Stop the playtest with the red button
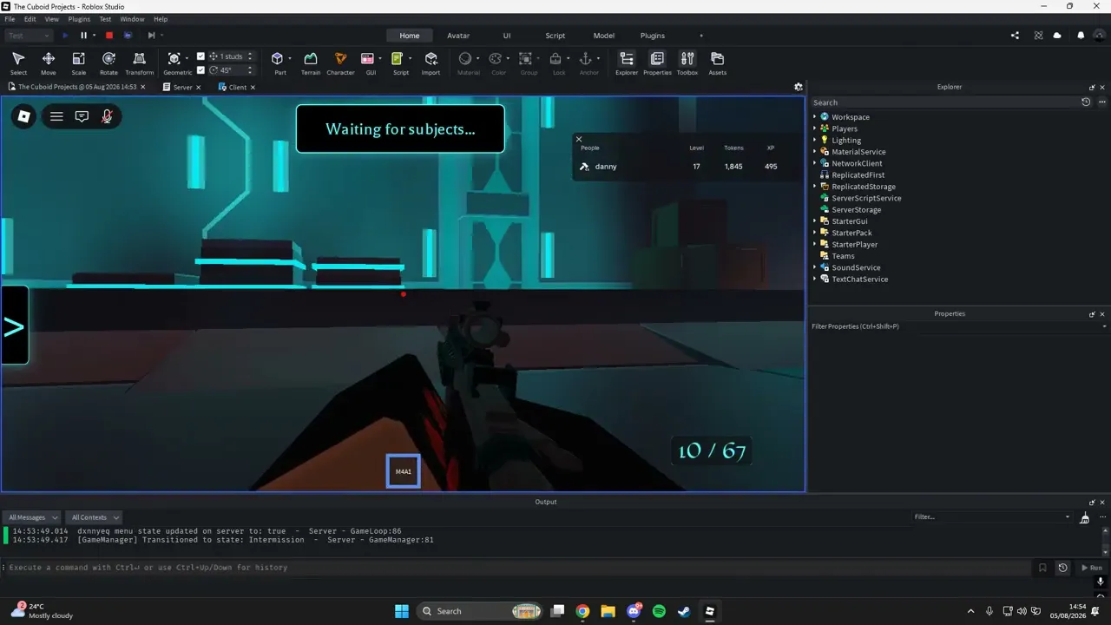 [x=109, y=36]
